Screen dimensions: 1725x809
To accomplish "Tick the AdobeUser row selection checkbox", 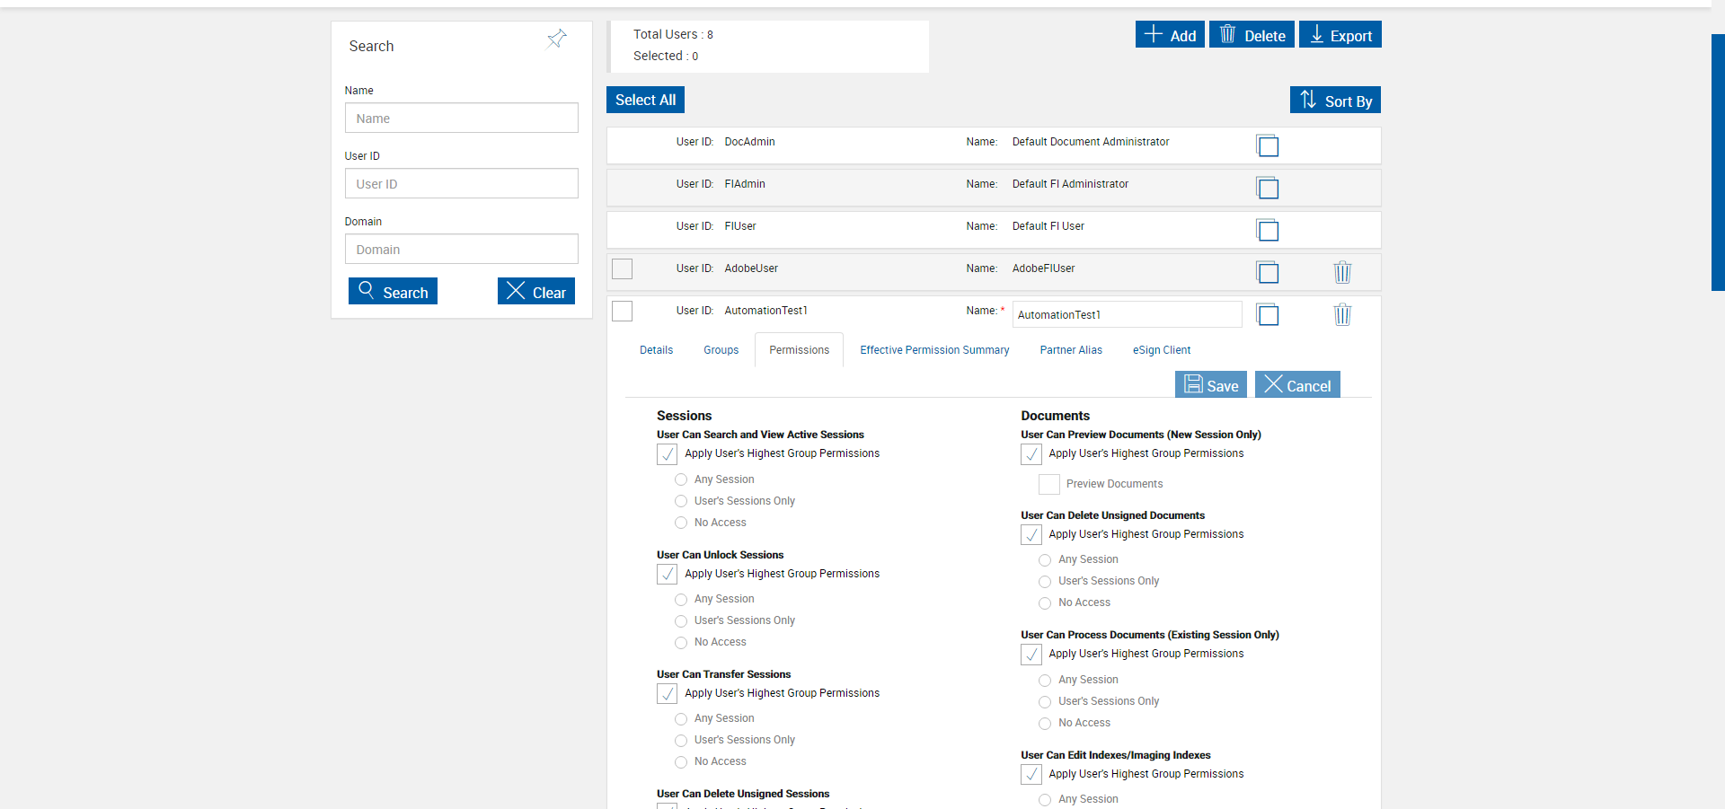I will [622, 268].
